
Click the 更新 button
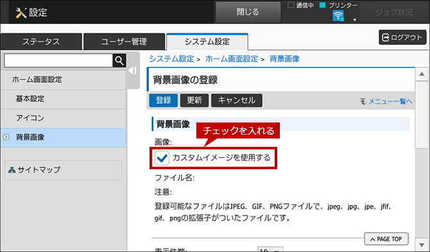[194, 100]
